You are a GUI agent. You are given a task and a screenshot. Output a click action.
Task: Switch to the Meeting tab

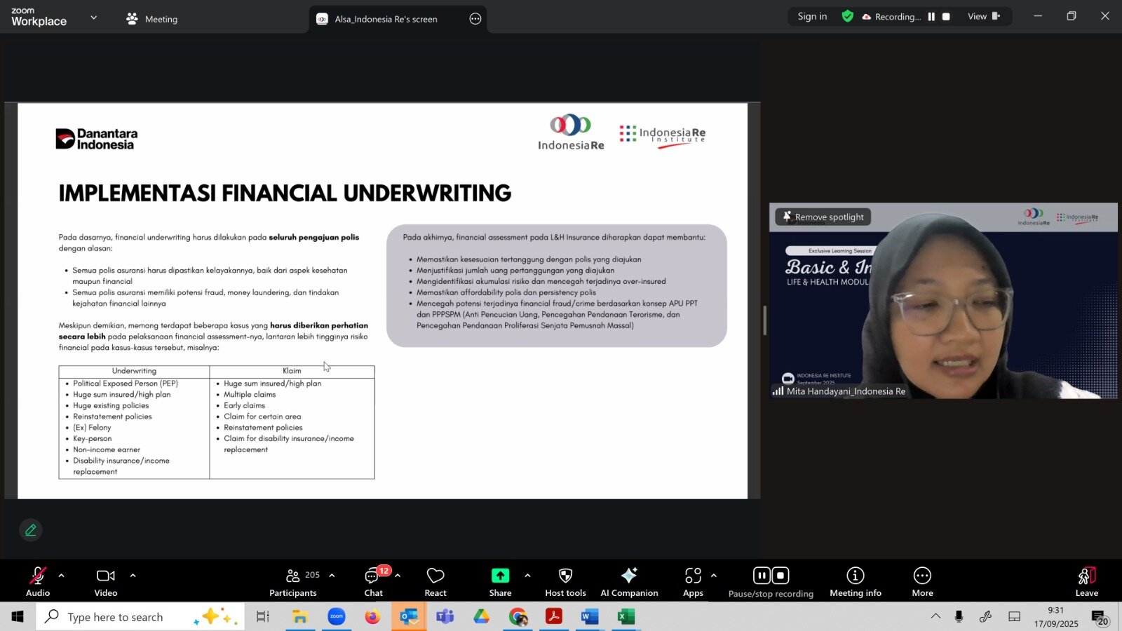tap(152, 19)
